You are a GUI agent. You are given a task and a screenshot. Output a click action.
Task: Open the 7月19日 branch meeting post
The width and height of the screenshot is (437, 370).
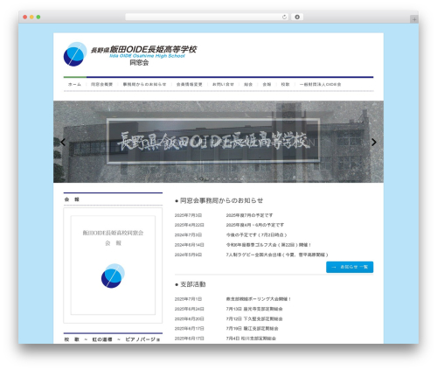pos(253,328)
